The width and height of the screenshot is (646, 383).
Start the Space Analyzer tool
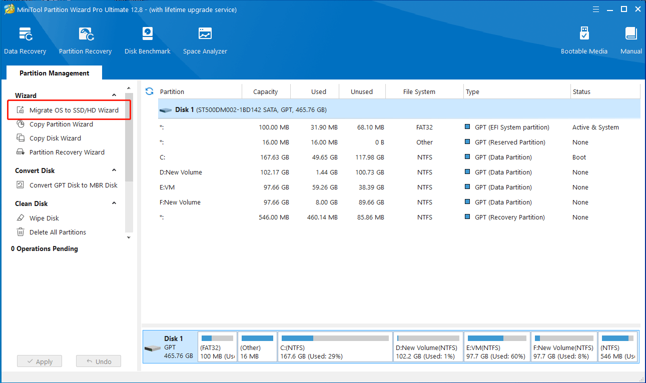click(205, 41)
